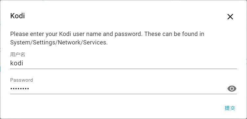Click the 提交 submit button
The image size is (247, 119).
tap(230, 108)
